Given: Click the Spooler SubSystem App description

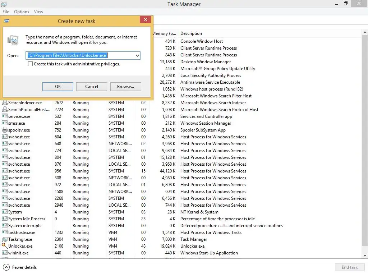Looking at the screenshot, I should tap(203, 130).
